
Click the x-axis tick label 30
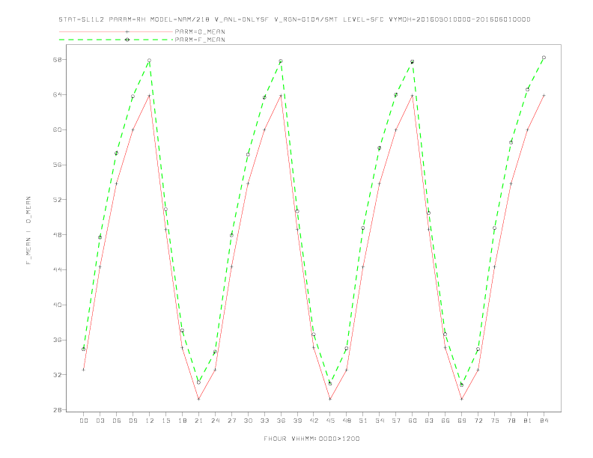tap(248, 421)
